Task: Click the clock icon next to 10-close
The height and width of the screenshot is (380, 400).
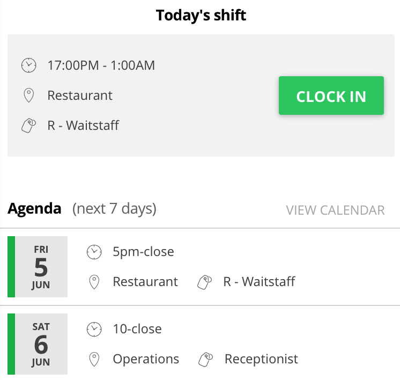Action: 94,329
